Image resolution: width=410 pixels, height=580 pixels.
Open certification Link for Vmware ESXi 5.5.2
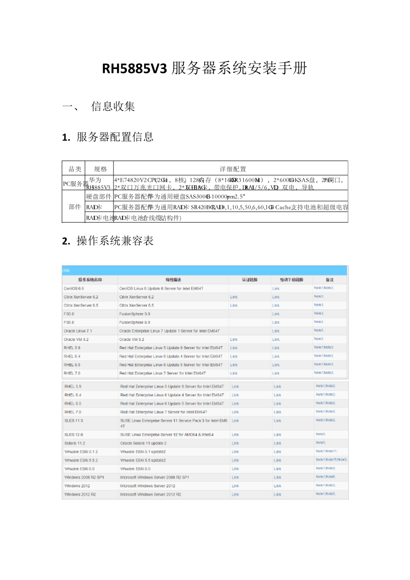coord(235,460)
